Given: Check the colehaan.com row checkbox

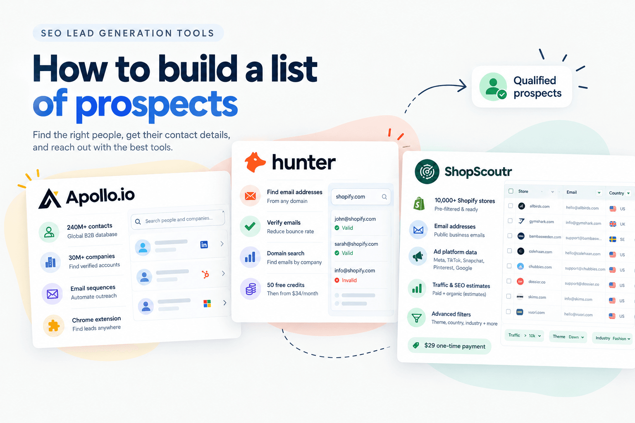Looking at the screenshot, I should [x=509, y=251].
